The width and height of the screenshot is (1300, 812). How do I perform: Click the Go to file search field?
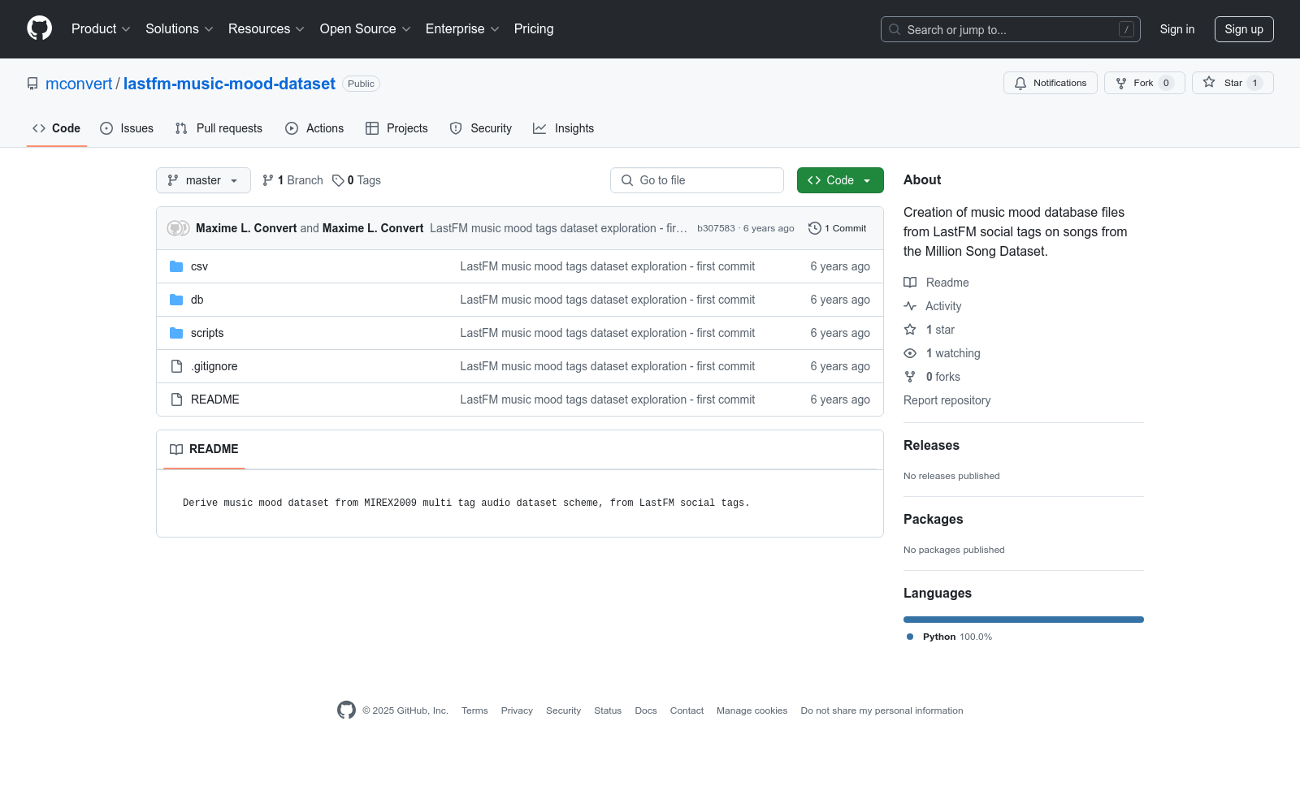click(x=697, y=180)
